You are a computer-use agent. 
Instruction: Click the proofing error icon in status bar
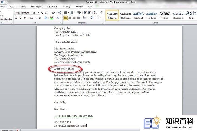point(18,130)
